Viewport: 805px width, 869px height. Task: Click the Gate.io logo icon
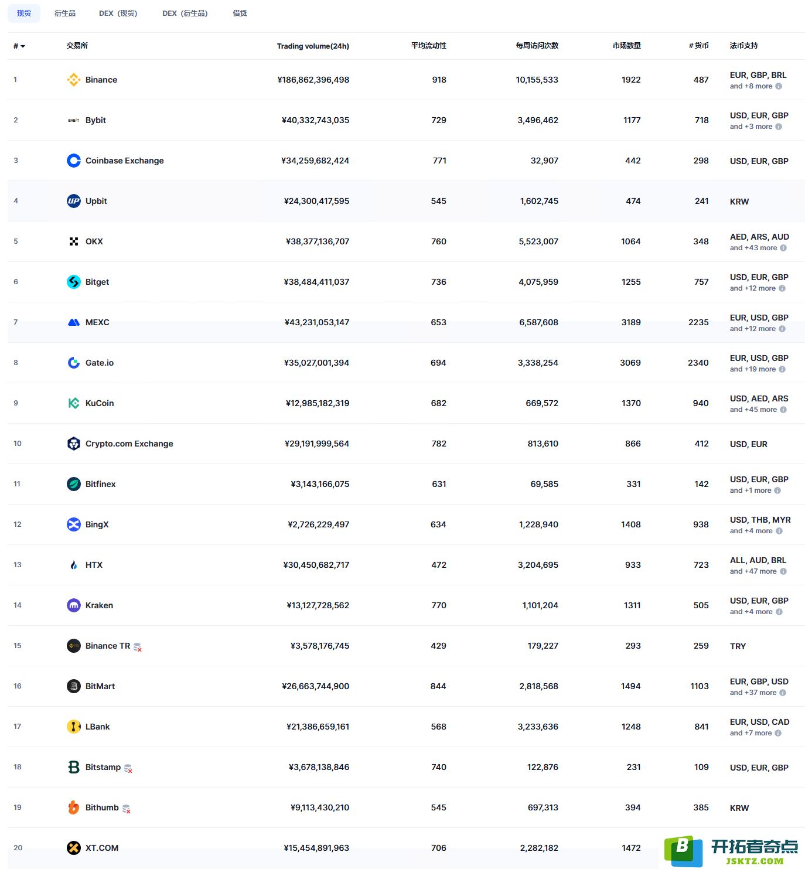(x=74, y=363)
